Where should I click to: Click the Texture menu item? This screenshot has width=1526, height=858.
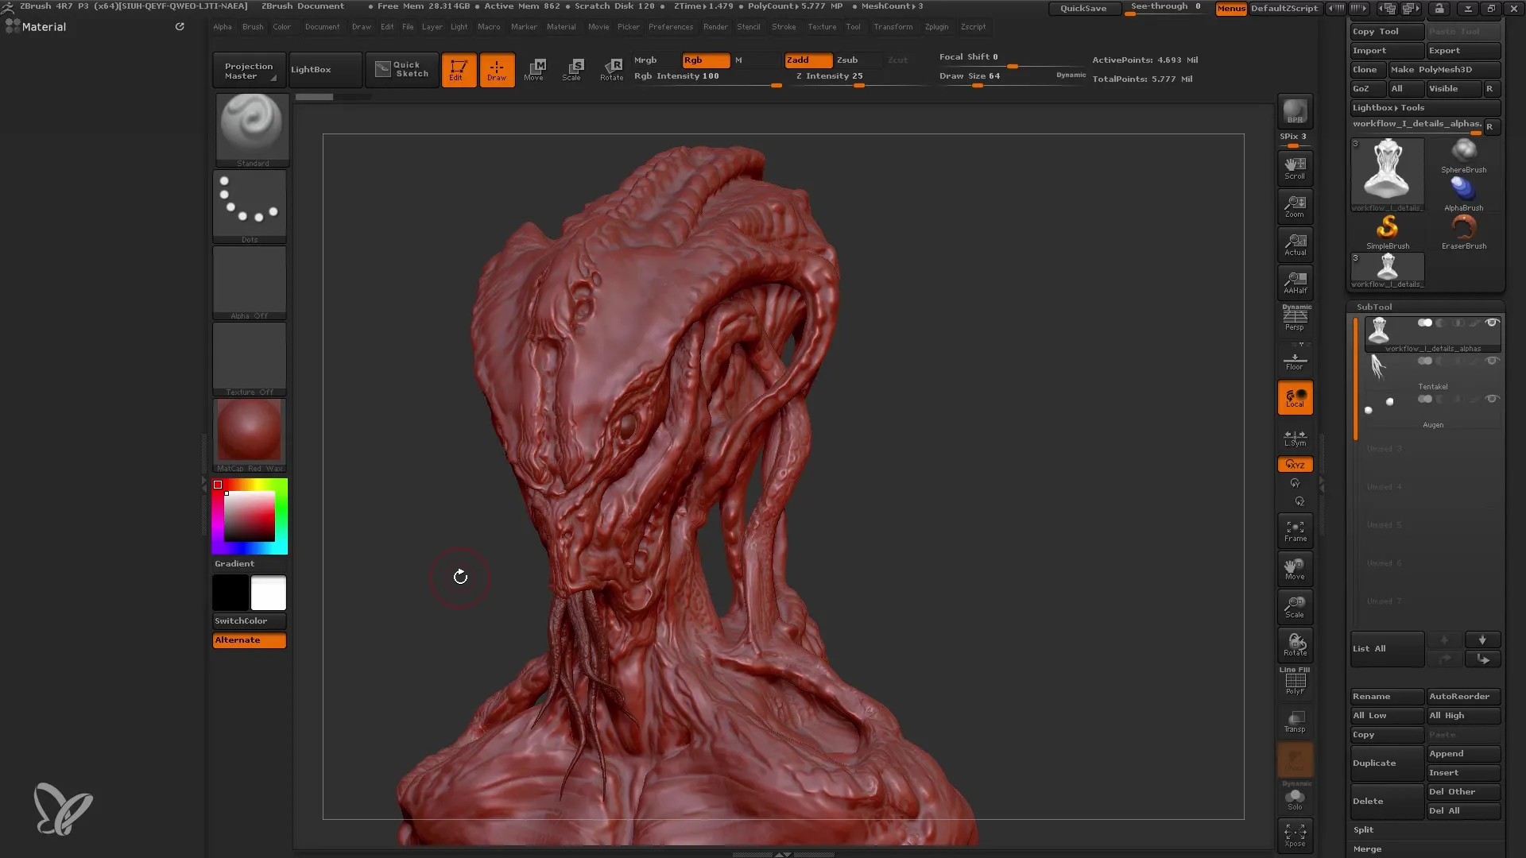click(x=822, y=26)
